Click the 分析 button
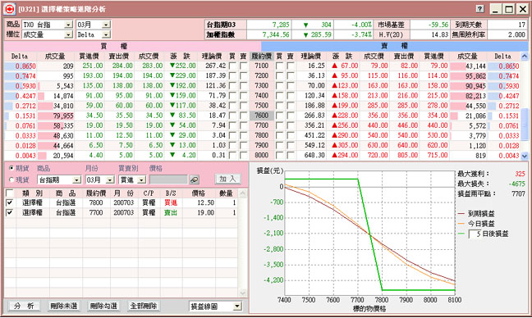Viewport: 532px width, 318px height. tap(24, 307)
